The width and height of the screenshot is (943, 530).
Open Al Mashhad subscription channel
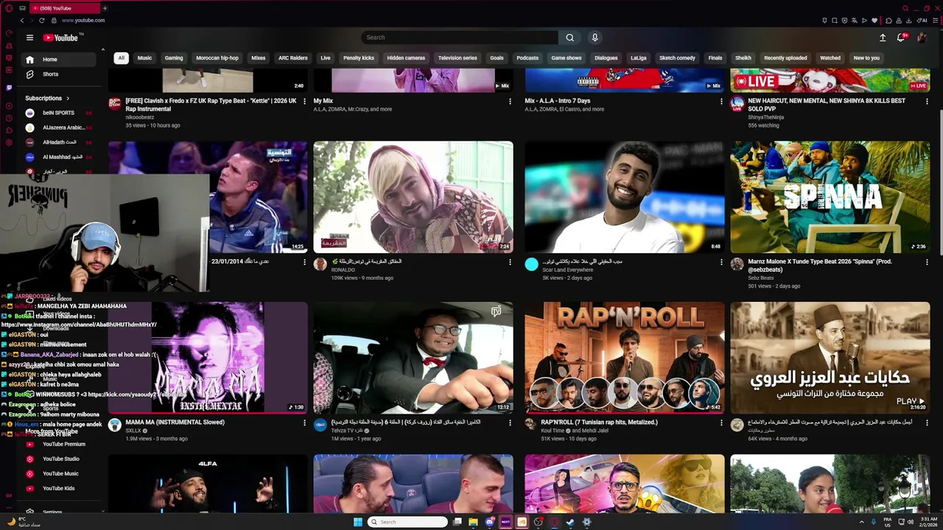click(58, 157)
